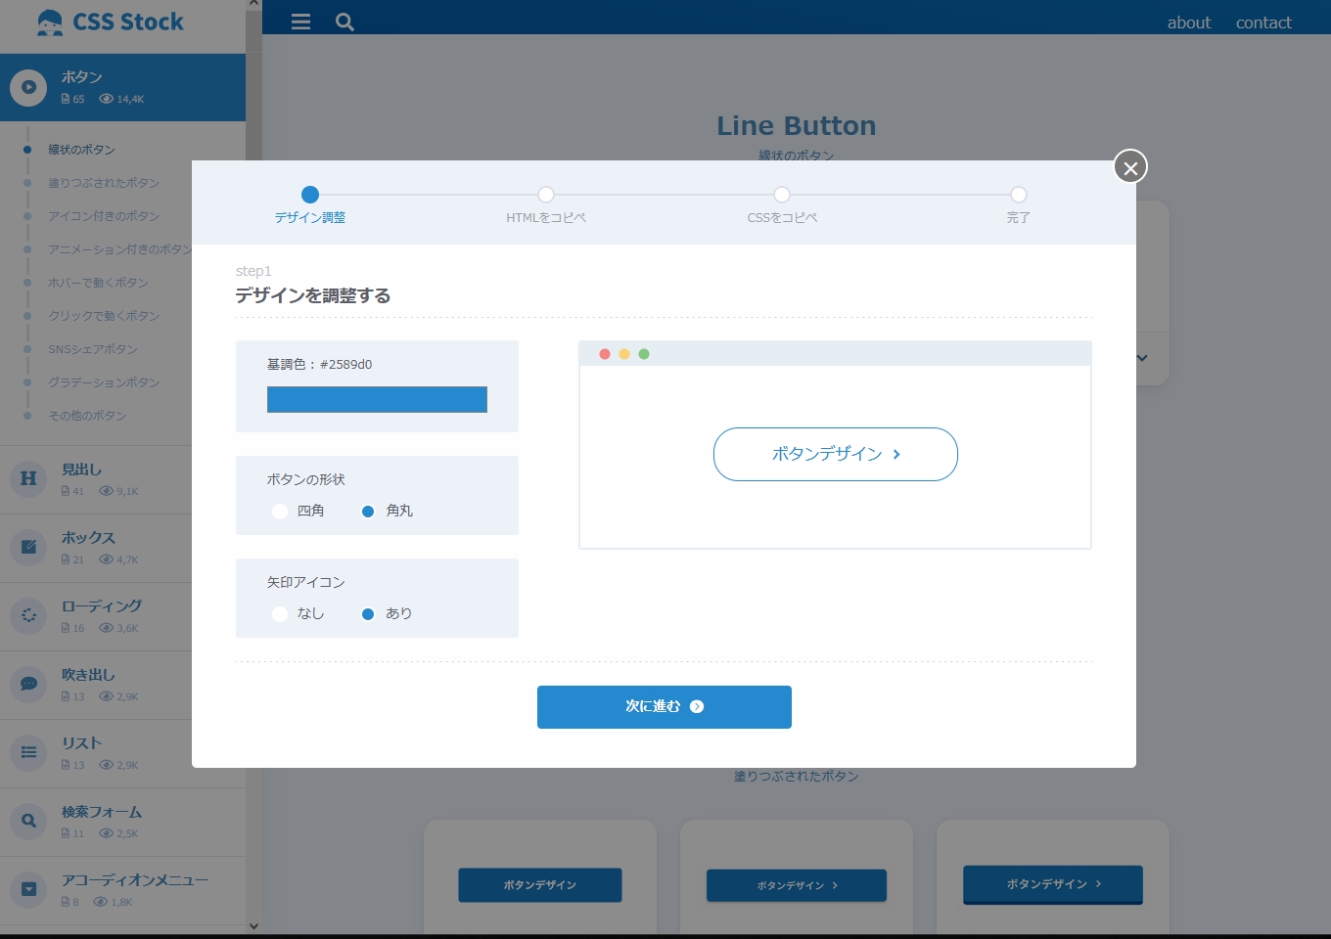The height and width of the screenshot is (939, 1331).
Task: Click the デザインを調整する heading
Action: click(x=313, y=295)
